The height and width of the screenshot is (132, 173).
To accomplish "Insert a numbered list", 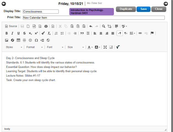I will (x=56, y=33).
